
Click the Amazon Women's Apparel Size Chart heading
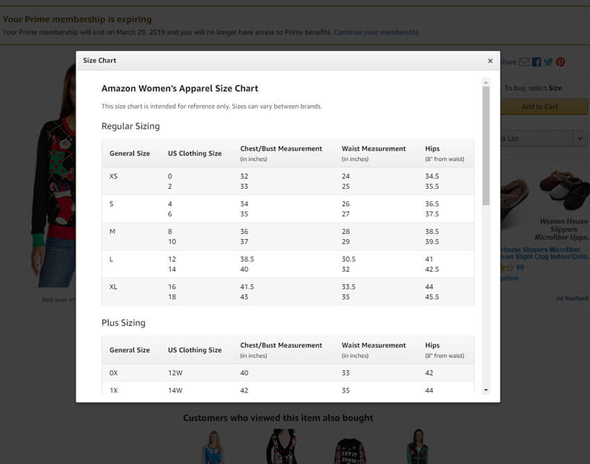pos(180,89)
